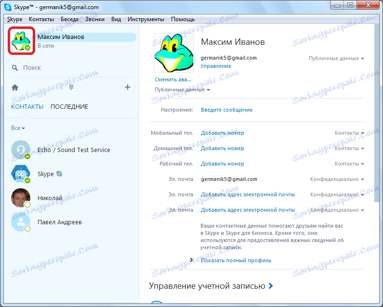Image resolution: width=383 pixels, height=307 pixels.
Task: Open Контакты privacy dropdown for Рабочий тел.
Action: [x=350, y=164]
